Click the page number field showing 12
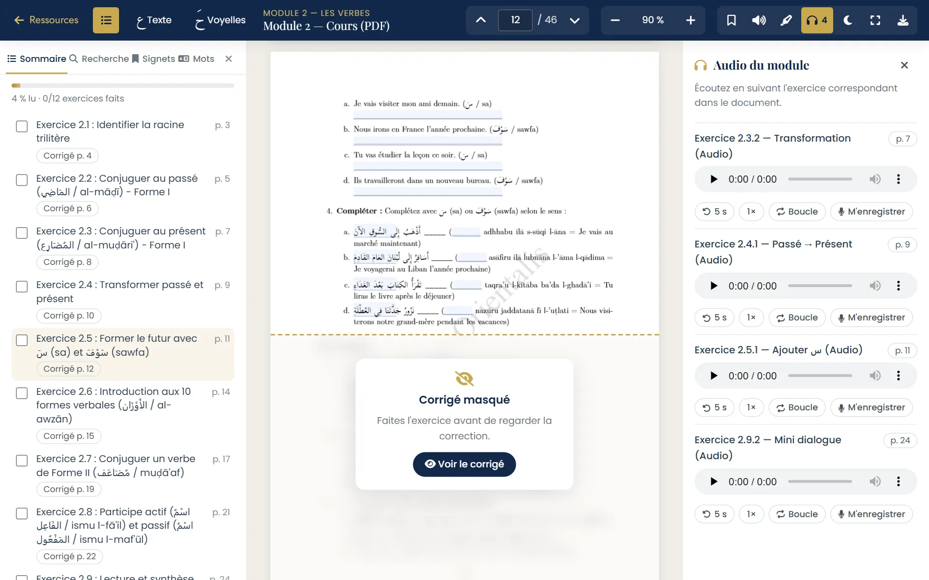929x580 pixels. tap(515, 20)
